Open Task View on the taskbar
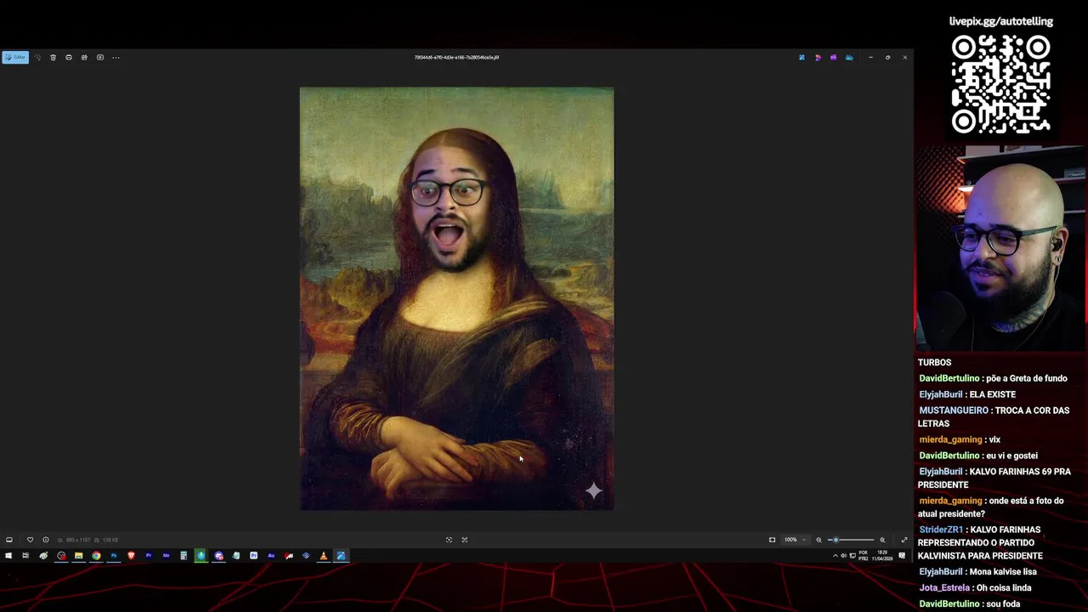Image resolution: width=1088 pixels, height=612 pixels. point(25,556)
